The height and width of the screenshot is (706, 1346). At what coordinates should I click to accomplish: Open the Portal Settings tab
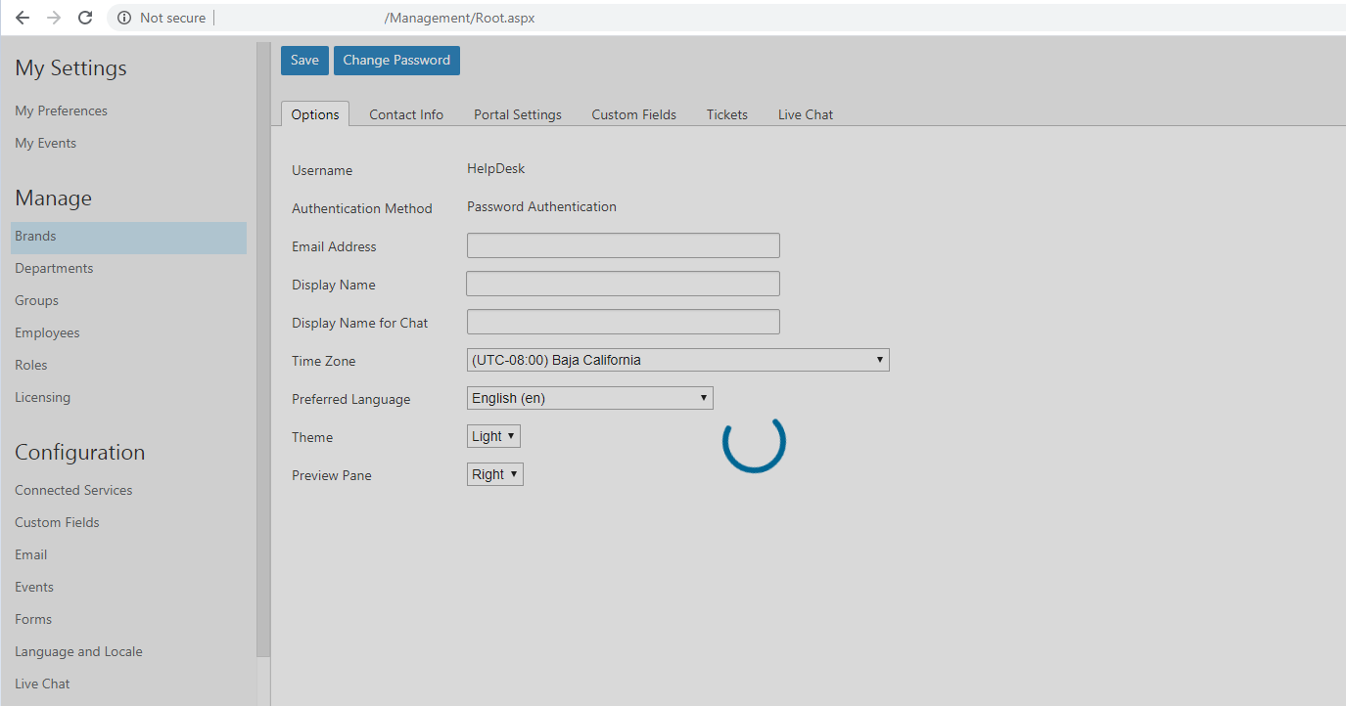(x=518, y=114)
